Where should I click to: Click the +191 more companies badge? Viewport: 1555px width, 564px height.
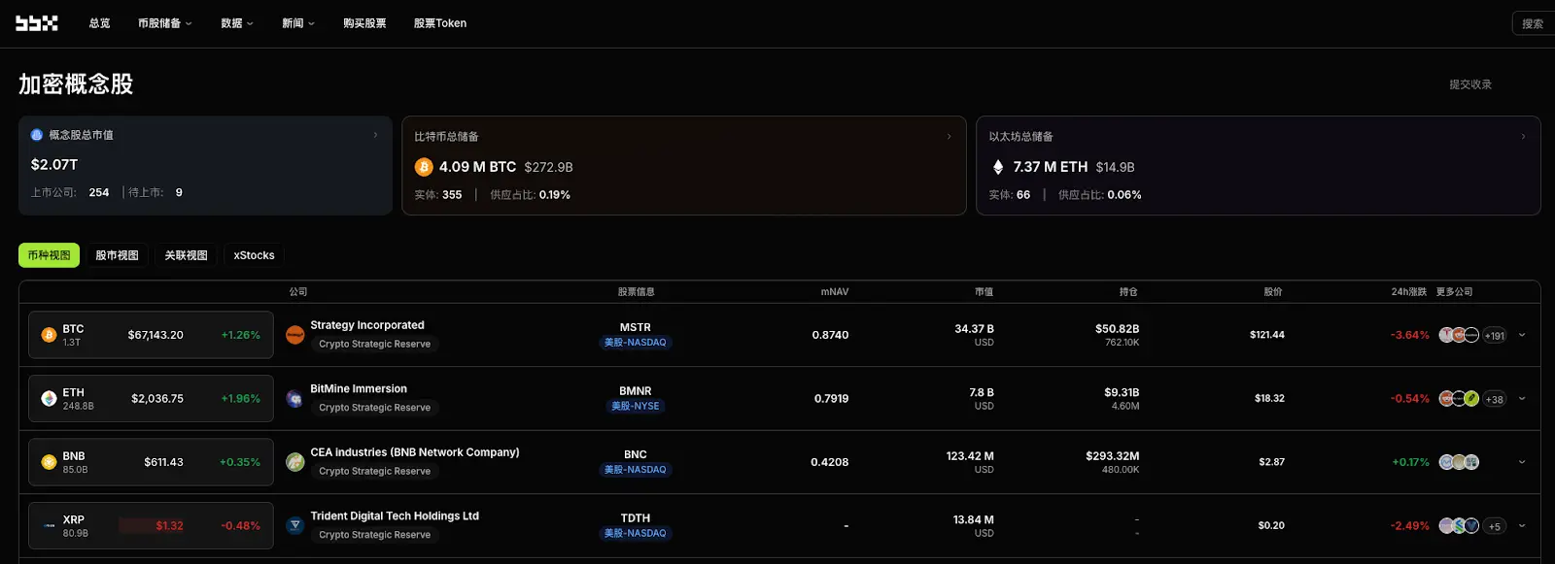click(1495, 336)
